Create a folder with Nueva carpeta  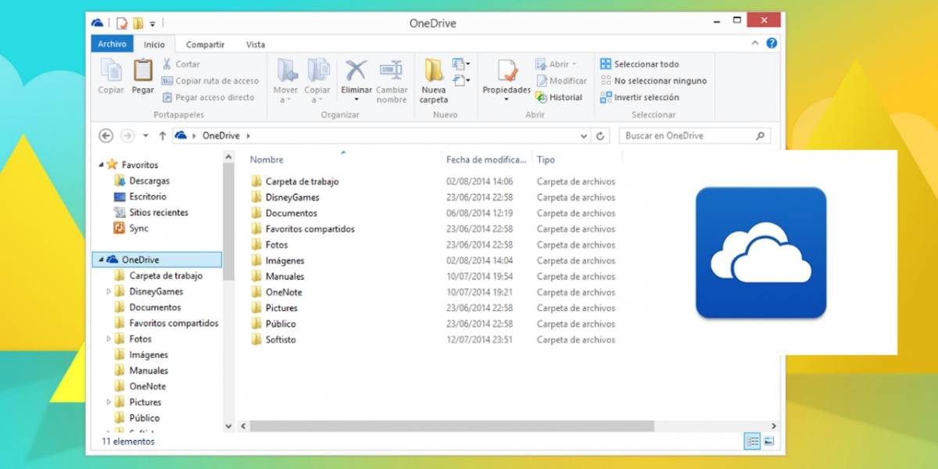click(434, 81)
